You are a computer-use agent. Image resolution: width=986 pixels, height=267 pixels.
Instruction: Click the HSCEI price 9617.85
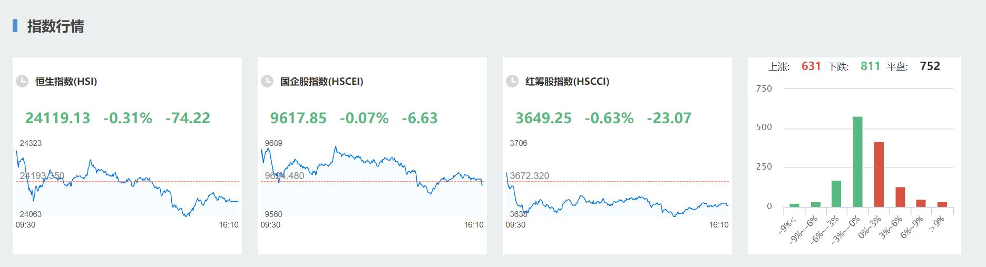coord(298,118)
